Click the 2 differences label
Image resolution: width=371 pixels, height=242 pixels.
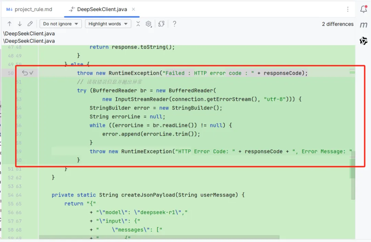coord(338,24)
